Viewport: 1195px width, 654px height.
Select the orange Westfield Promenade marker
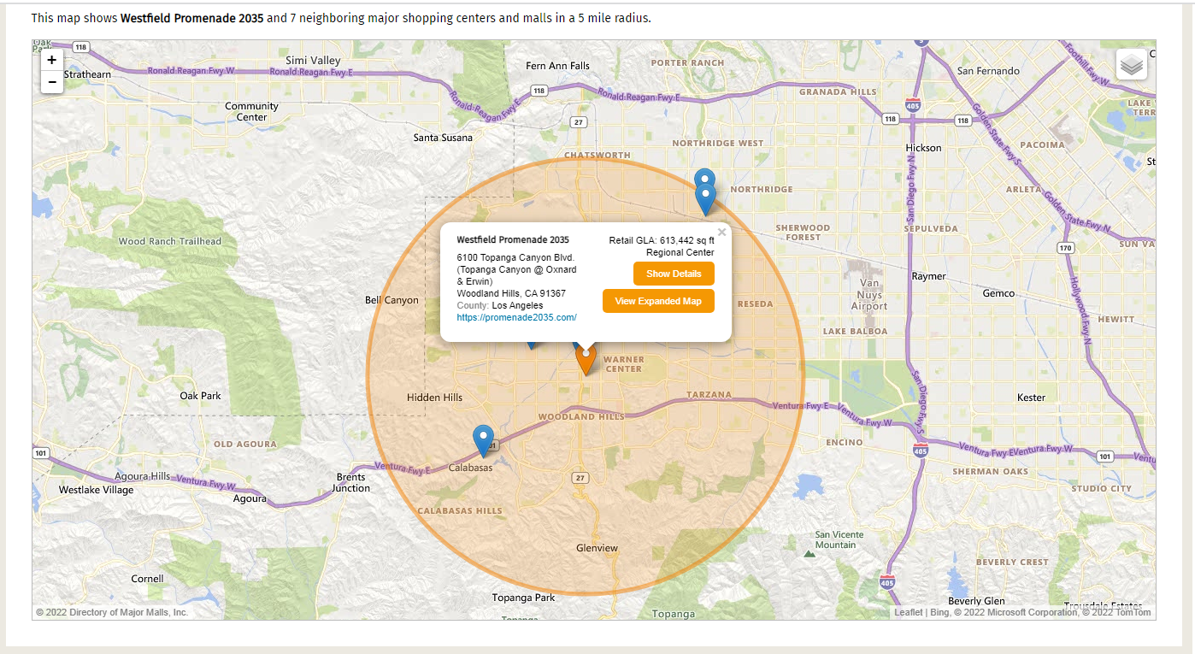pyautogui.click(x=586, y=362)
